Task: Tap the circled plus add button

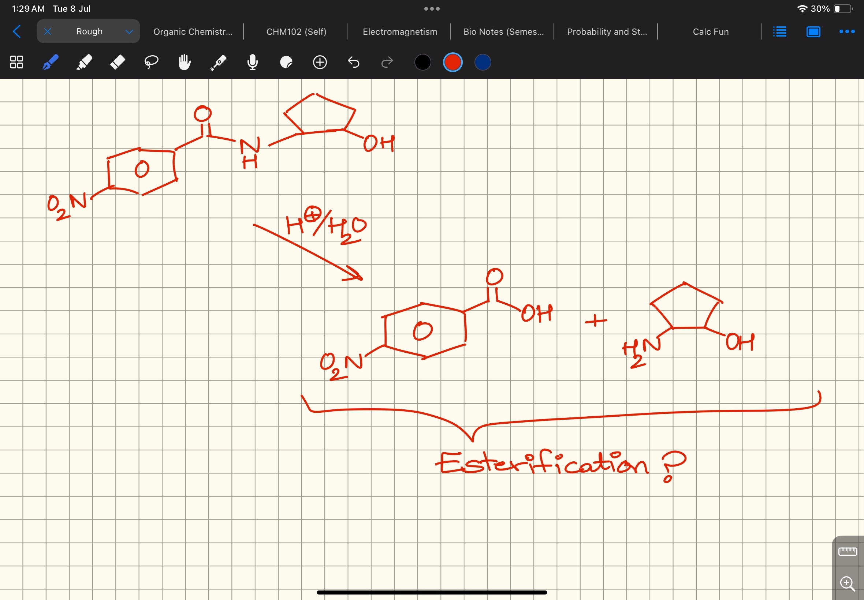Action: pyautogui.click(x=320, y=62)
